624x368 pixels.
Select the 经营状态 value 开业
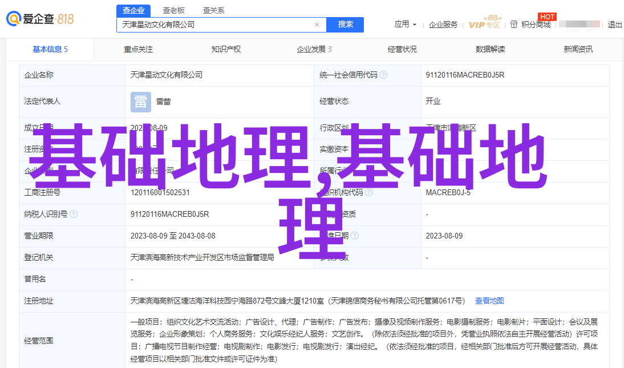coord(433,102)
